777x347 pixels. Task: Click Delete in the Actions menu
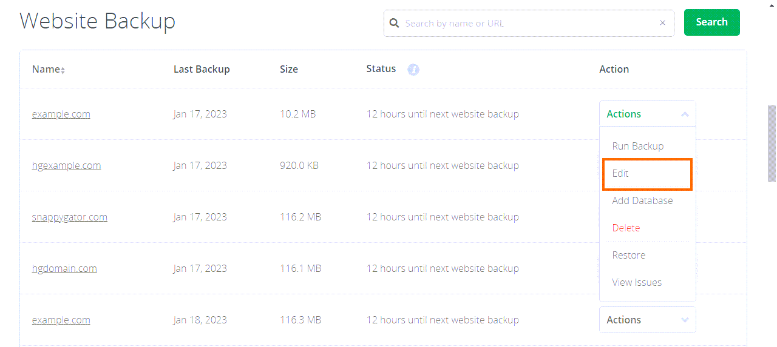(x=626, y=228)
